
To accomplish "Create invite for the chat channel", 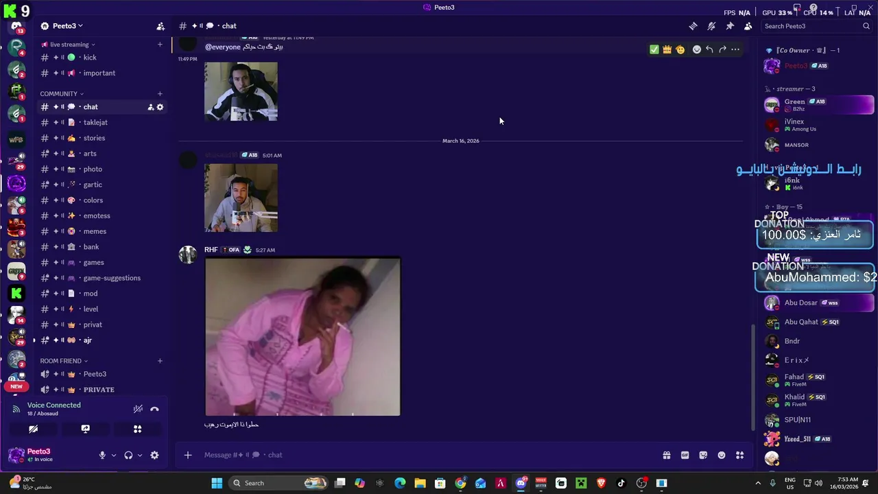I will click(x=150, y=107).
